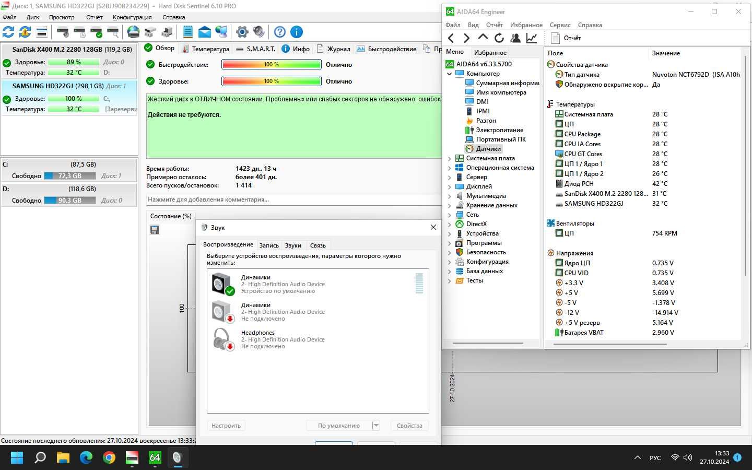Click the disk-with-clock test icon in Hard Disk Sentinel
The image size is (752, 470).
coord(79,32)
